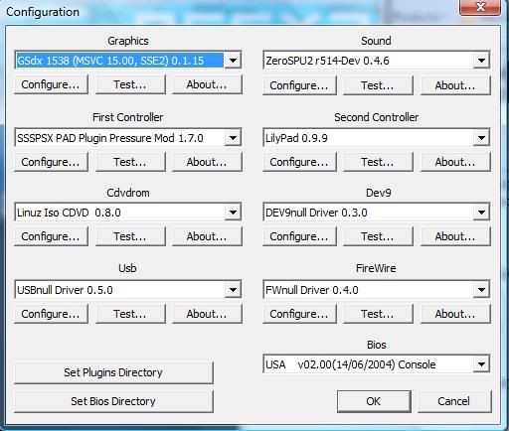
Task: Click Configure under Graphics
Action: coord(51,84)
